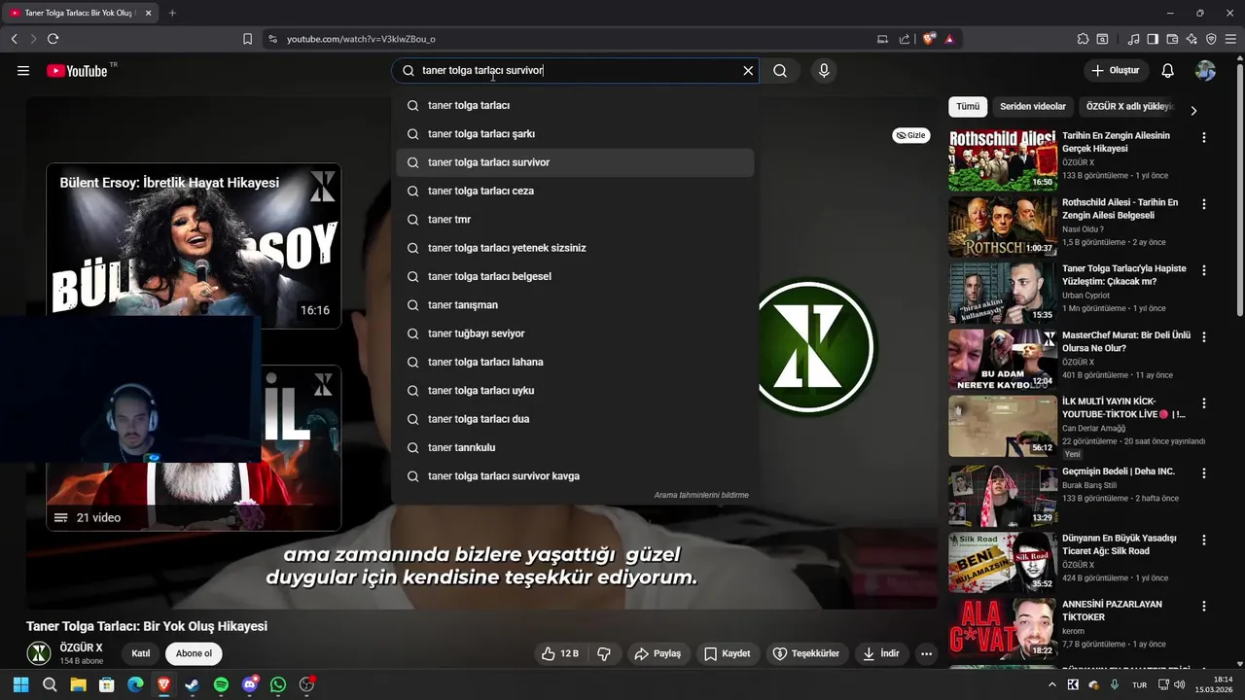
Task: Show more filter chips with right chevron
Action: (x=1193, y=110)
